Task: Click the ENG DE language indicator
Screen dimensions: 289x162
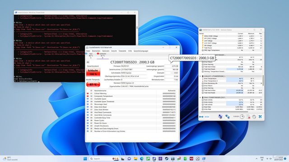Action: pos(262,158)
